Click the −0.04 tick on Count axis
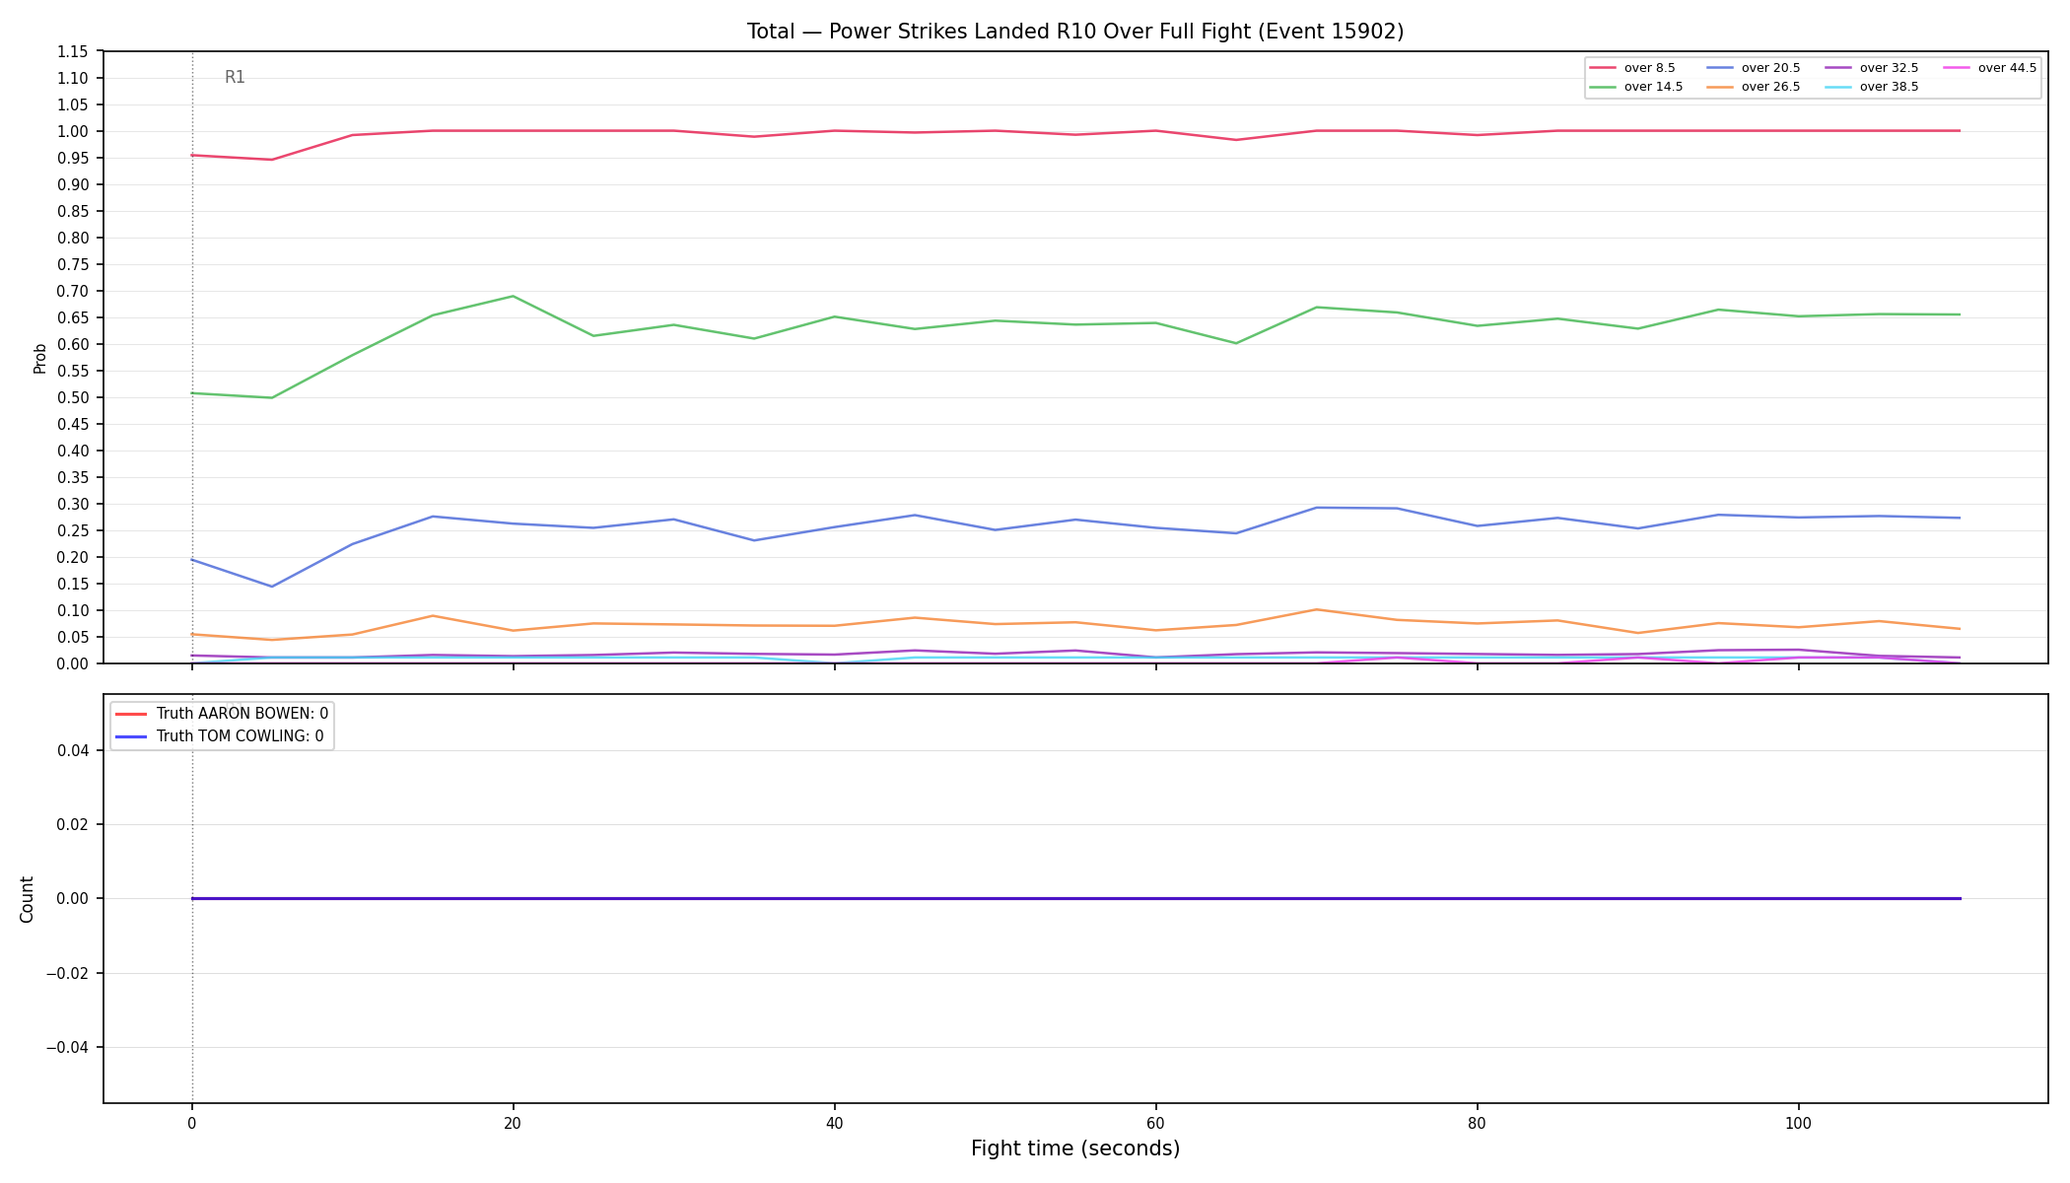 (67, 1047)
